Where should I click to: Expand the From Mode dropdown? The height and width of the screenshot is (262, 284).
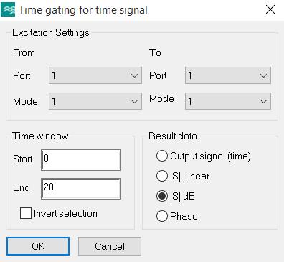pos(95,101)
